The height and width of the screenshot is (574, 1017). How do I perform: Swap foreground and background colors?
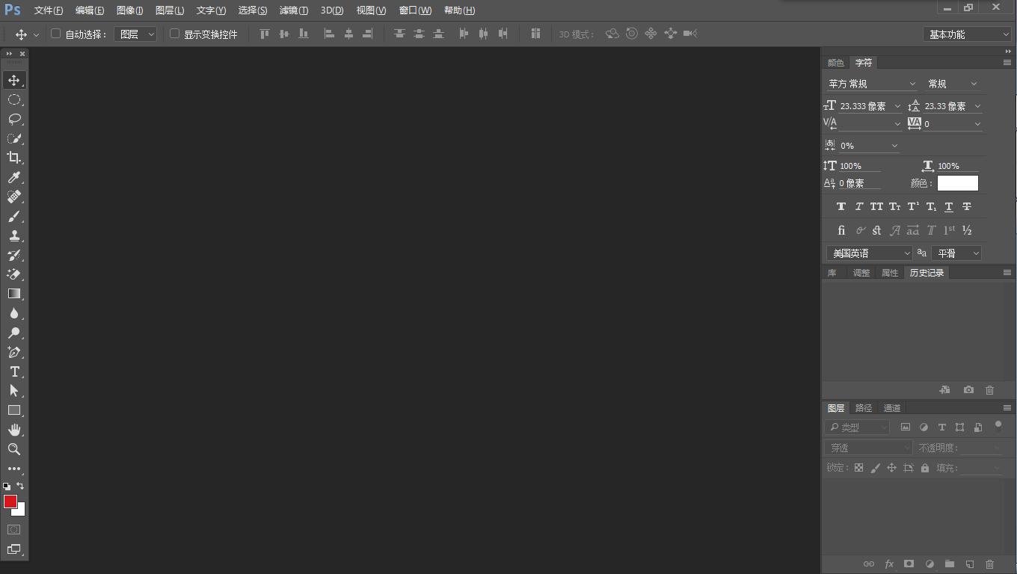(x=20, y=486)
